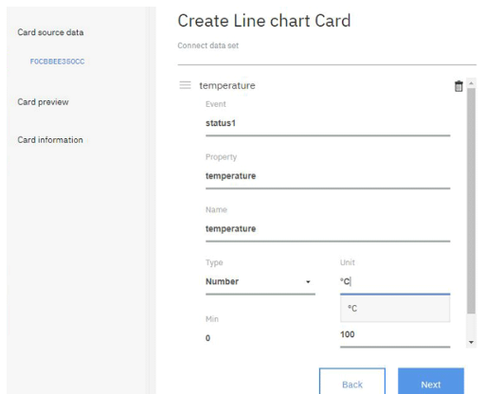485x412 pixels.
Task: Open the Type dropdown showing Number
Action: [260, 281]
